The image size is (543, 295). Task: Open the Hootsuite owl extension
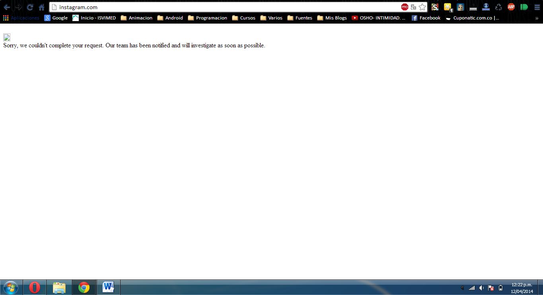pos(460,7)
